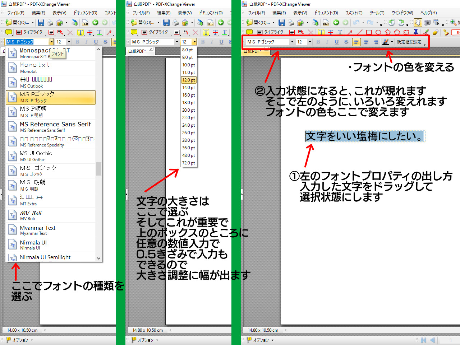Click the text box 文字をいい塩梅にしたい。
460x345 pixels.
364,136
